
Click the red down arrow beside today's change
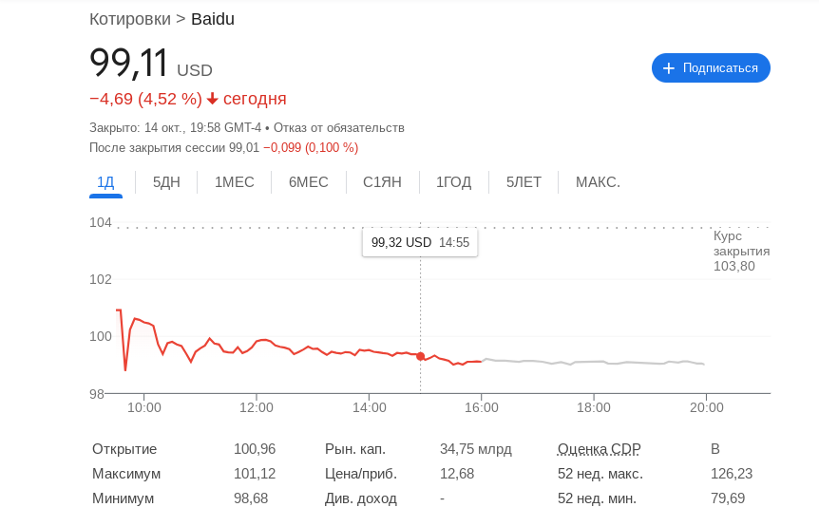pyautogui.click(x=213, y=99)
